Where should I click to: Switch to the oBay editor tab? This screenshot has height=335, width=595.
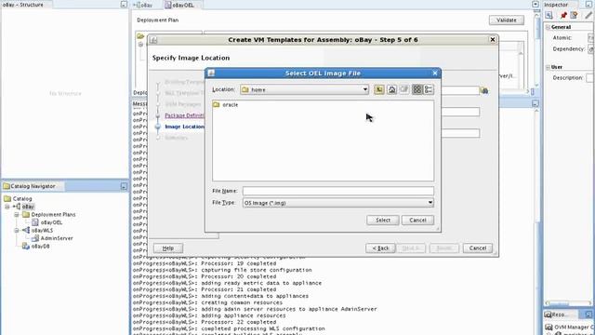(143, 5)
